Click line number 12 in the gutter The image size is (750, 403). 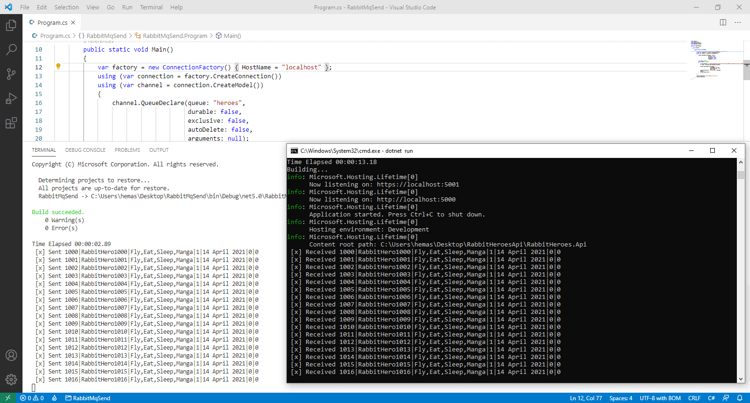pyautogui.click(x=38, y=67)
